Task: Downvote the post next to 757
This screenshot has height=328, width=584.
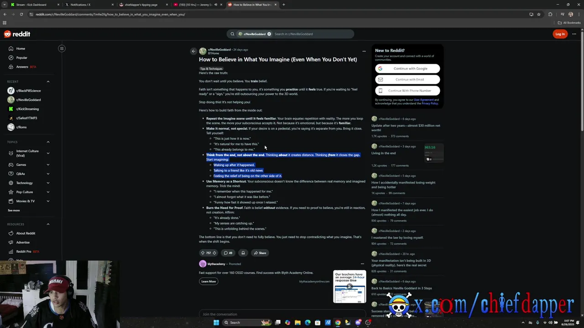Action: [214, 253]
